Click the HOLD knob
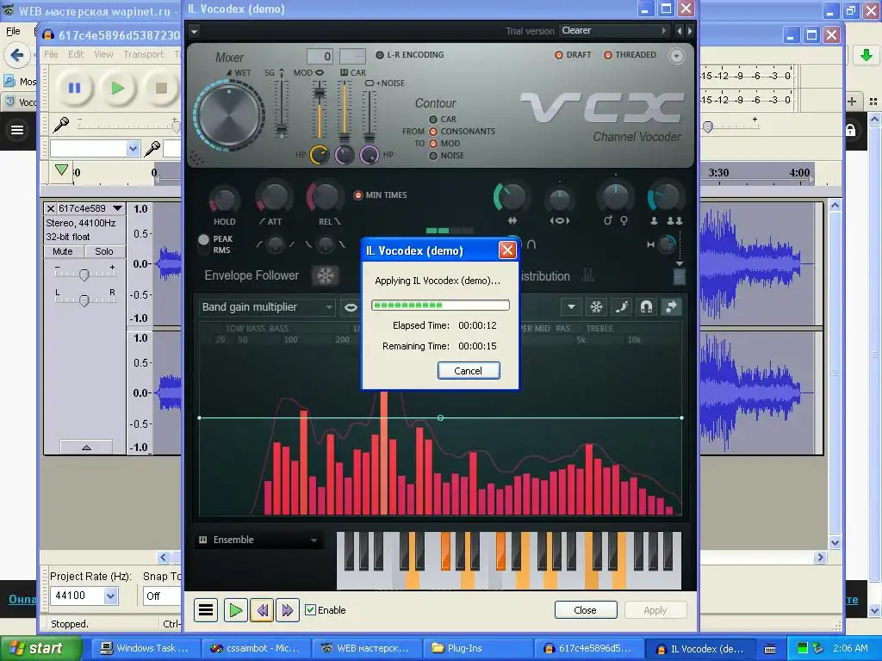Image resolution: width=882 pixels, height=661 pixels. pyautogui.click(x=225, y=199)
